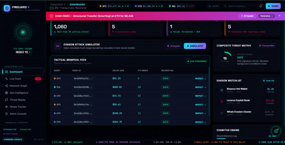
Task: Click the Whale Tracker lightning icon
Action: [7, 107]
